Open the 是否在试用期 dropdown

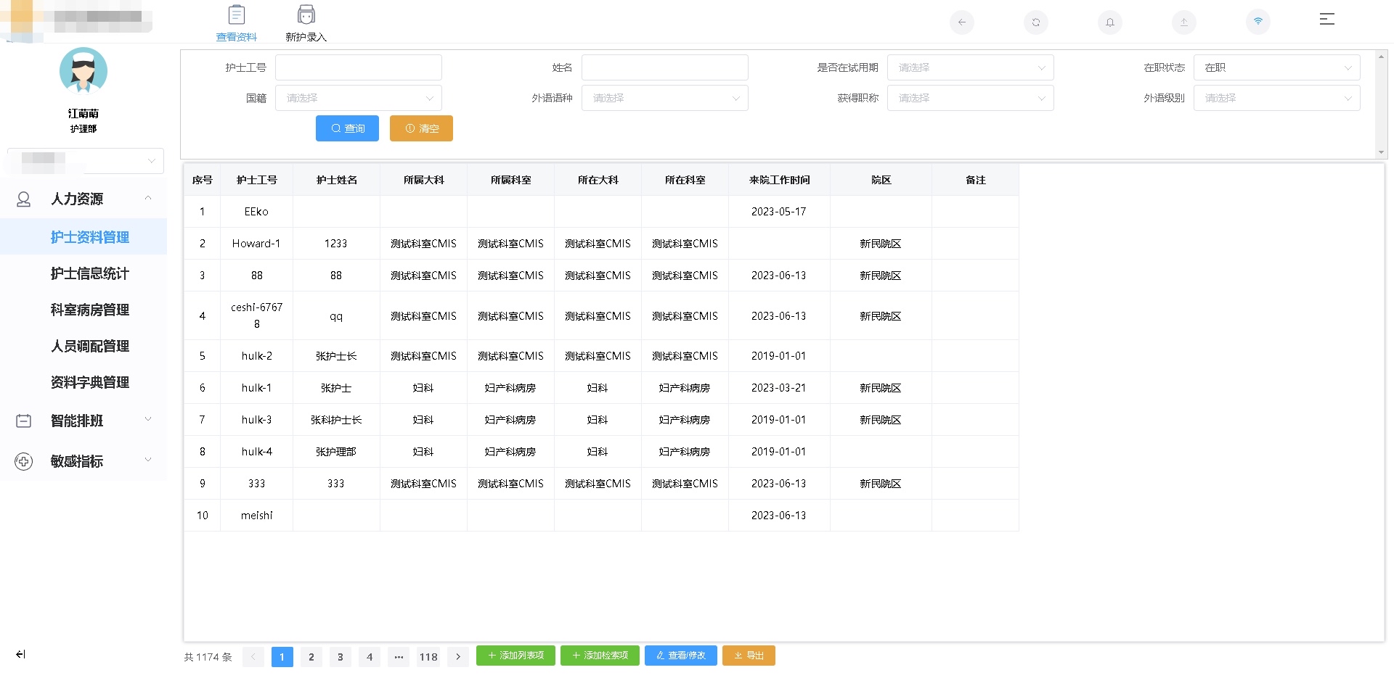[970, 67]
